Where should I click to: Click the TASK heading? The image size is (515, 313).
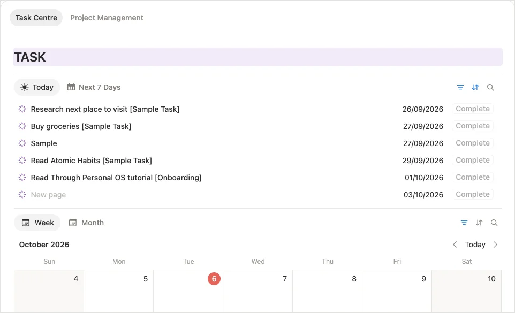pyautogui.click(x=30, y=57)
